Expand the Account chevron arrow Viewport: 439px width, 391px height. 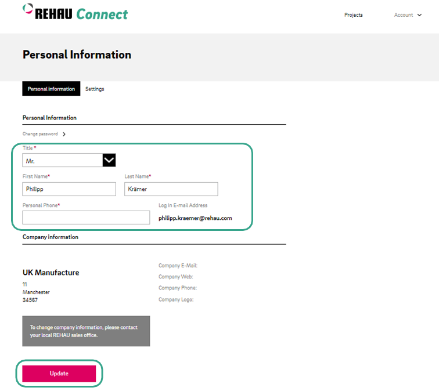[419, 15]
